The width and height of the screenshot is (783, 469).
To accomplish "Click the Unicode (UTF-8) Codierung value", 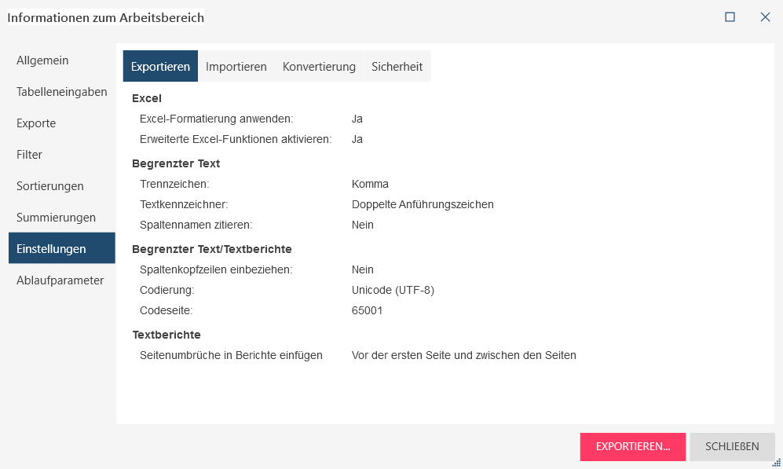I will 393,290.
